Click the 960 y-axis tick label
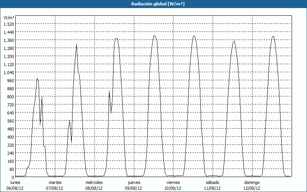Viewport: 307px width, 192px height. click(x=9, y=80)
